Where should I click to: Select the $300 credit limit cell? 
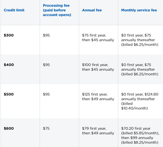9,35
